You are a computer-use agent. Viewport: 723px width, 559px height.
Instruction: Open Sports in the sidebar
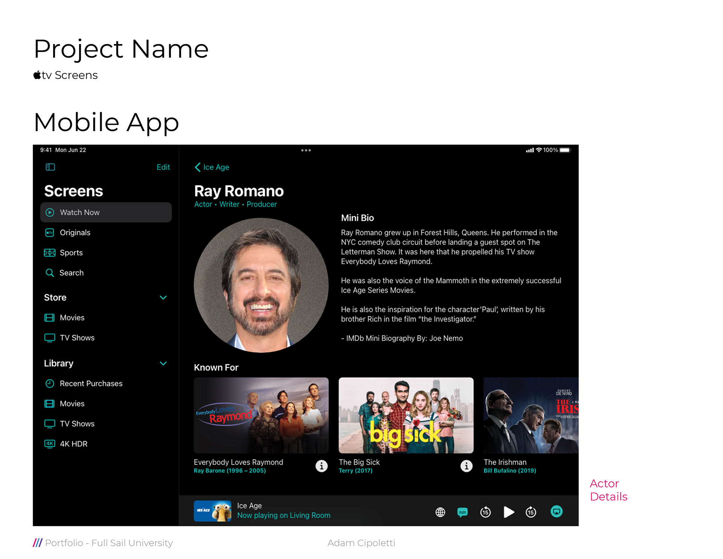coord(71,253)
